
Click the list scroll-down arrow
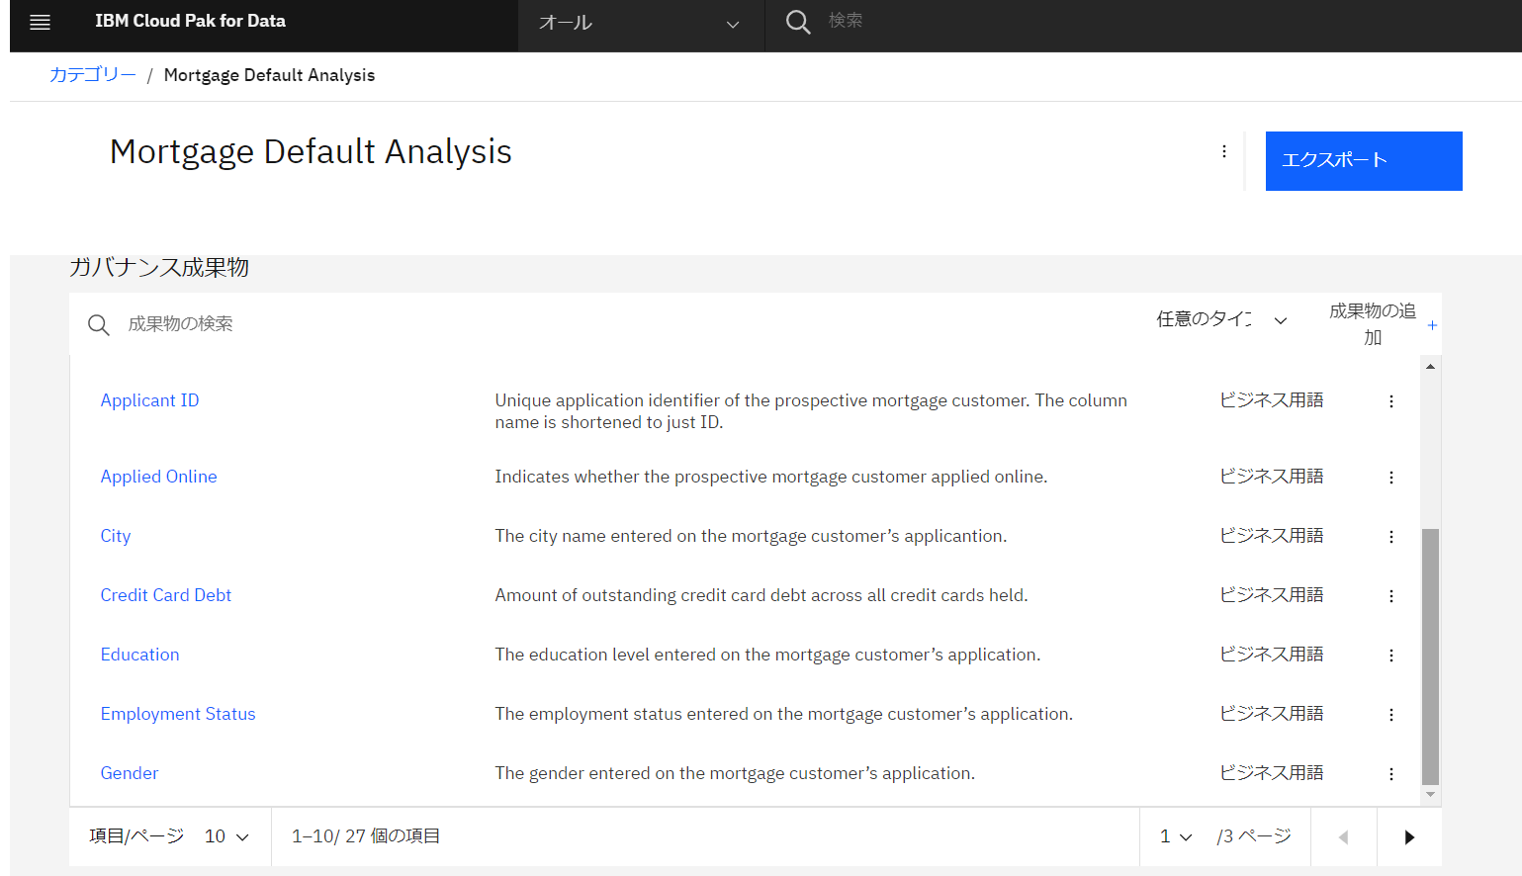click(1430, 795)
